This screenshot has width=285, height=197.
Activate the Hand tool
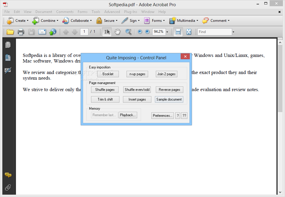[x=117, y=32]
